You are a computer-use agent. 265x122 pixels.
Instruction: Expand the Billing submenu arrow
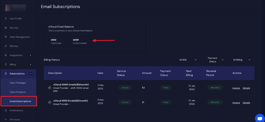tap(31, 64)
